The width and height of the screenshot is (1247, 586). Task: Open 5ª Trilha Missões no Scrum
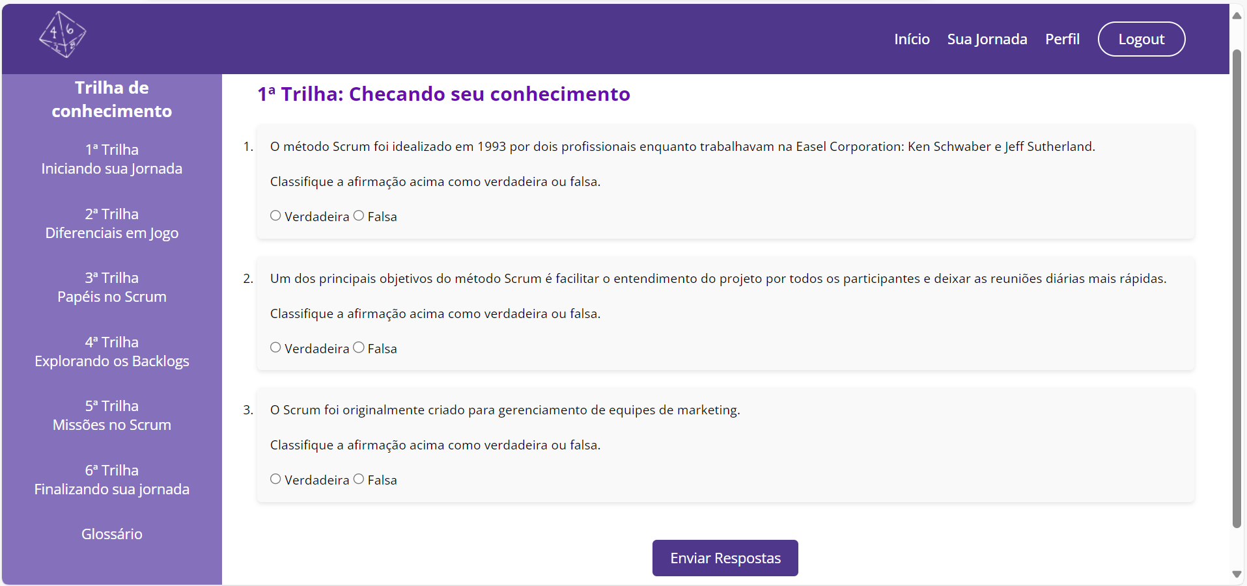(112, 416)
